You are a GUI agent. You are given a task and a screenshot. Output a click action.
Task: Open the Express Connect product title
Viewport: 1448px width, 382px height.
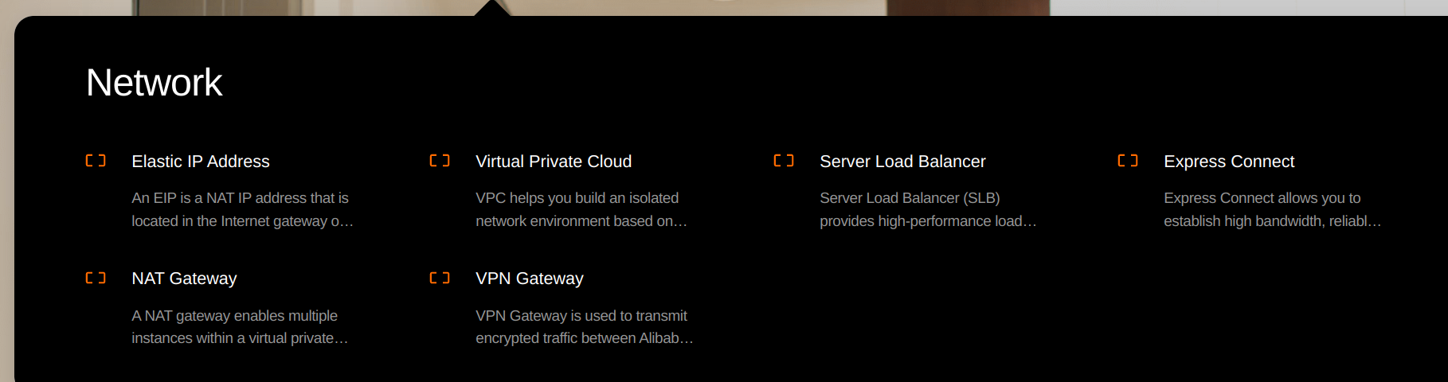tap(1229, 162)
